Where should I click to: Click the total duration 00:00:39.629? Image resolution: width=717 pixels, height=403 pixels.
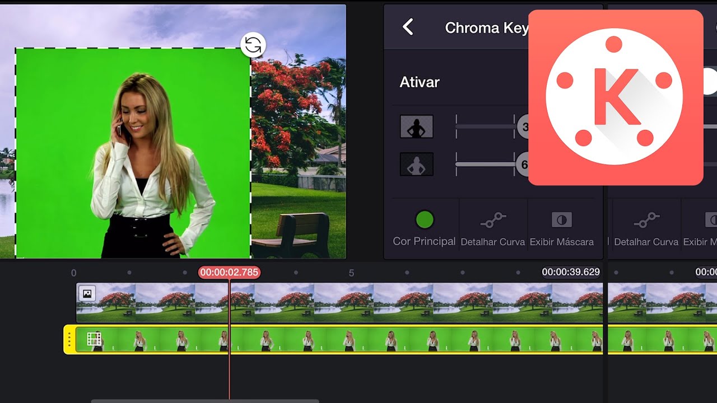pyautogui.click(x=571, y=272)
